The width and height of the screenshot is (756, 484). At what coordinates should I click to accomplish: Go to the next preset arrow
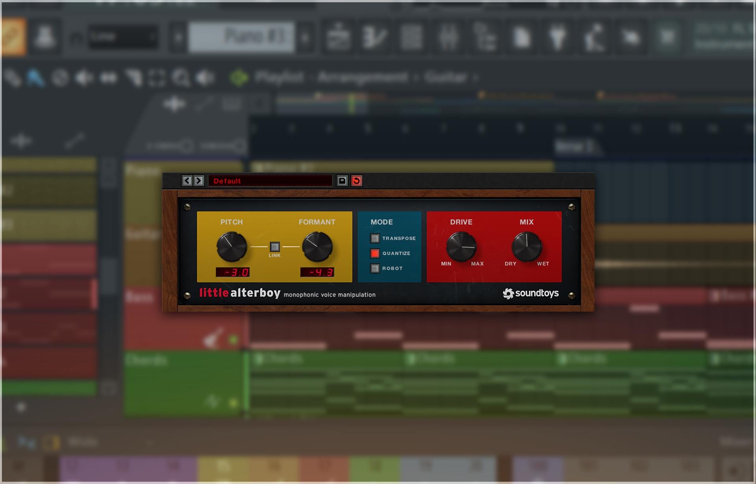pos(198,181)
